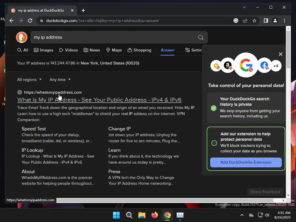Open the monitor app in taskbar
Screen dimensions: 296x222
pos(180,215)
